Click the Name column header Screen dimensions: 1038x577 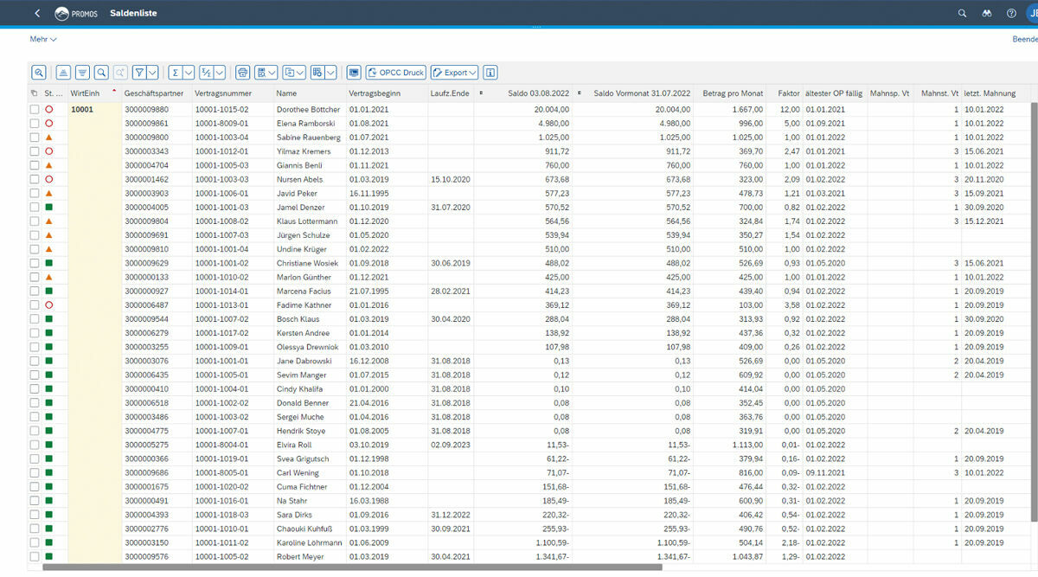(286, 93)
